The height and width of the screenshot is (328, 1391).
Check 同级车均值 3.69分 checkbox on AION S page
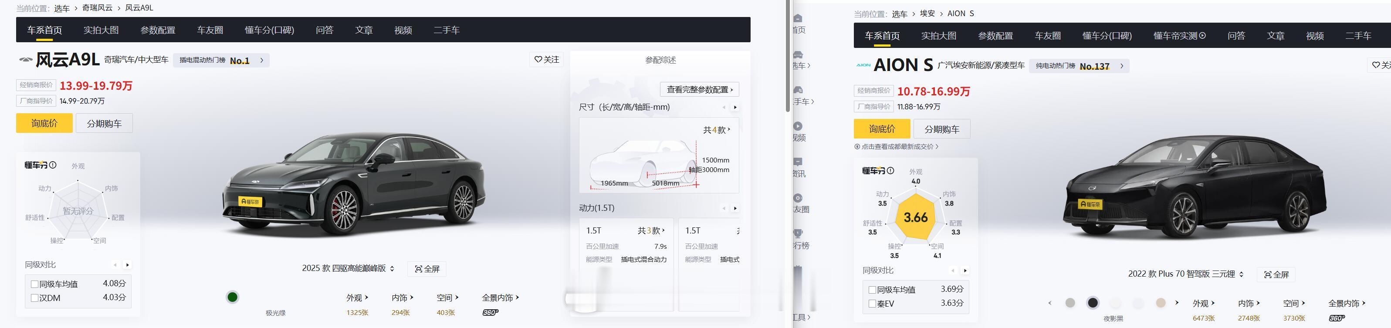872,290
